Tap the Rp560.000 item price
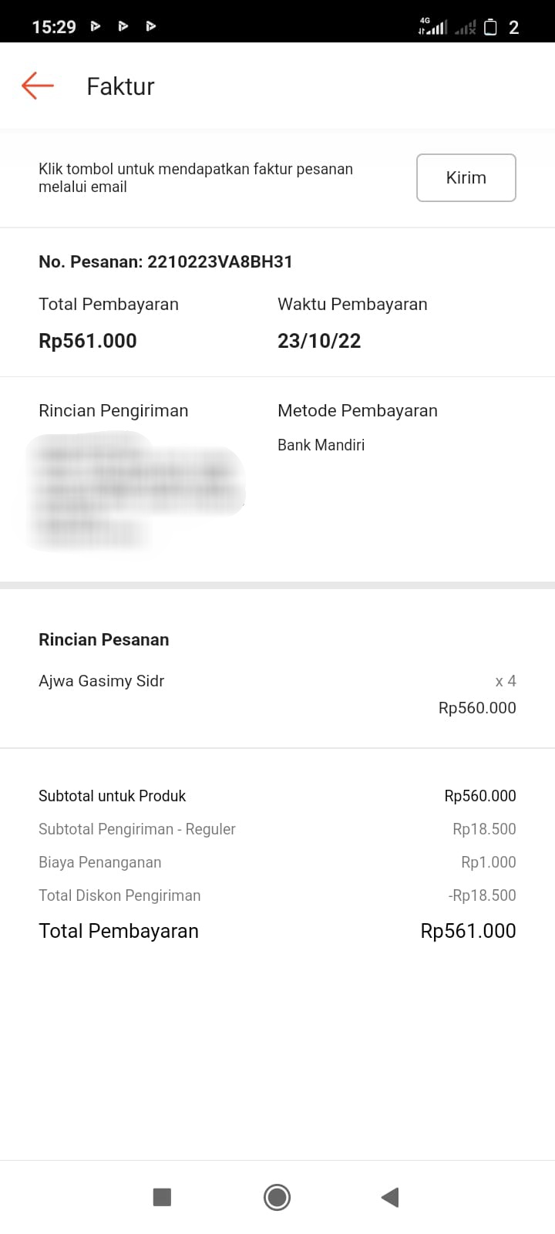Image resolution: width=555 pixels, height=1234 pixels. [477, 708]
